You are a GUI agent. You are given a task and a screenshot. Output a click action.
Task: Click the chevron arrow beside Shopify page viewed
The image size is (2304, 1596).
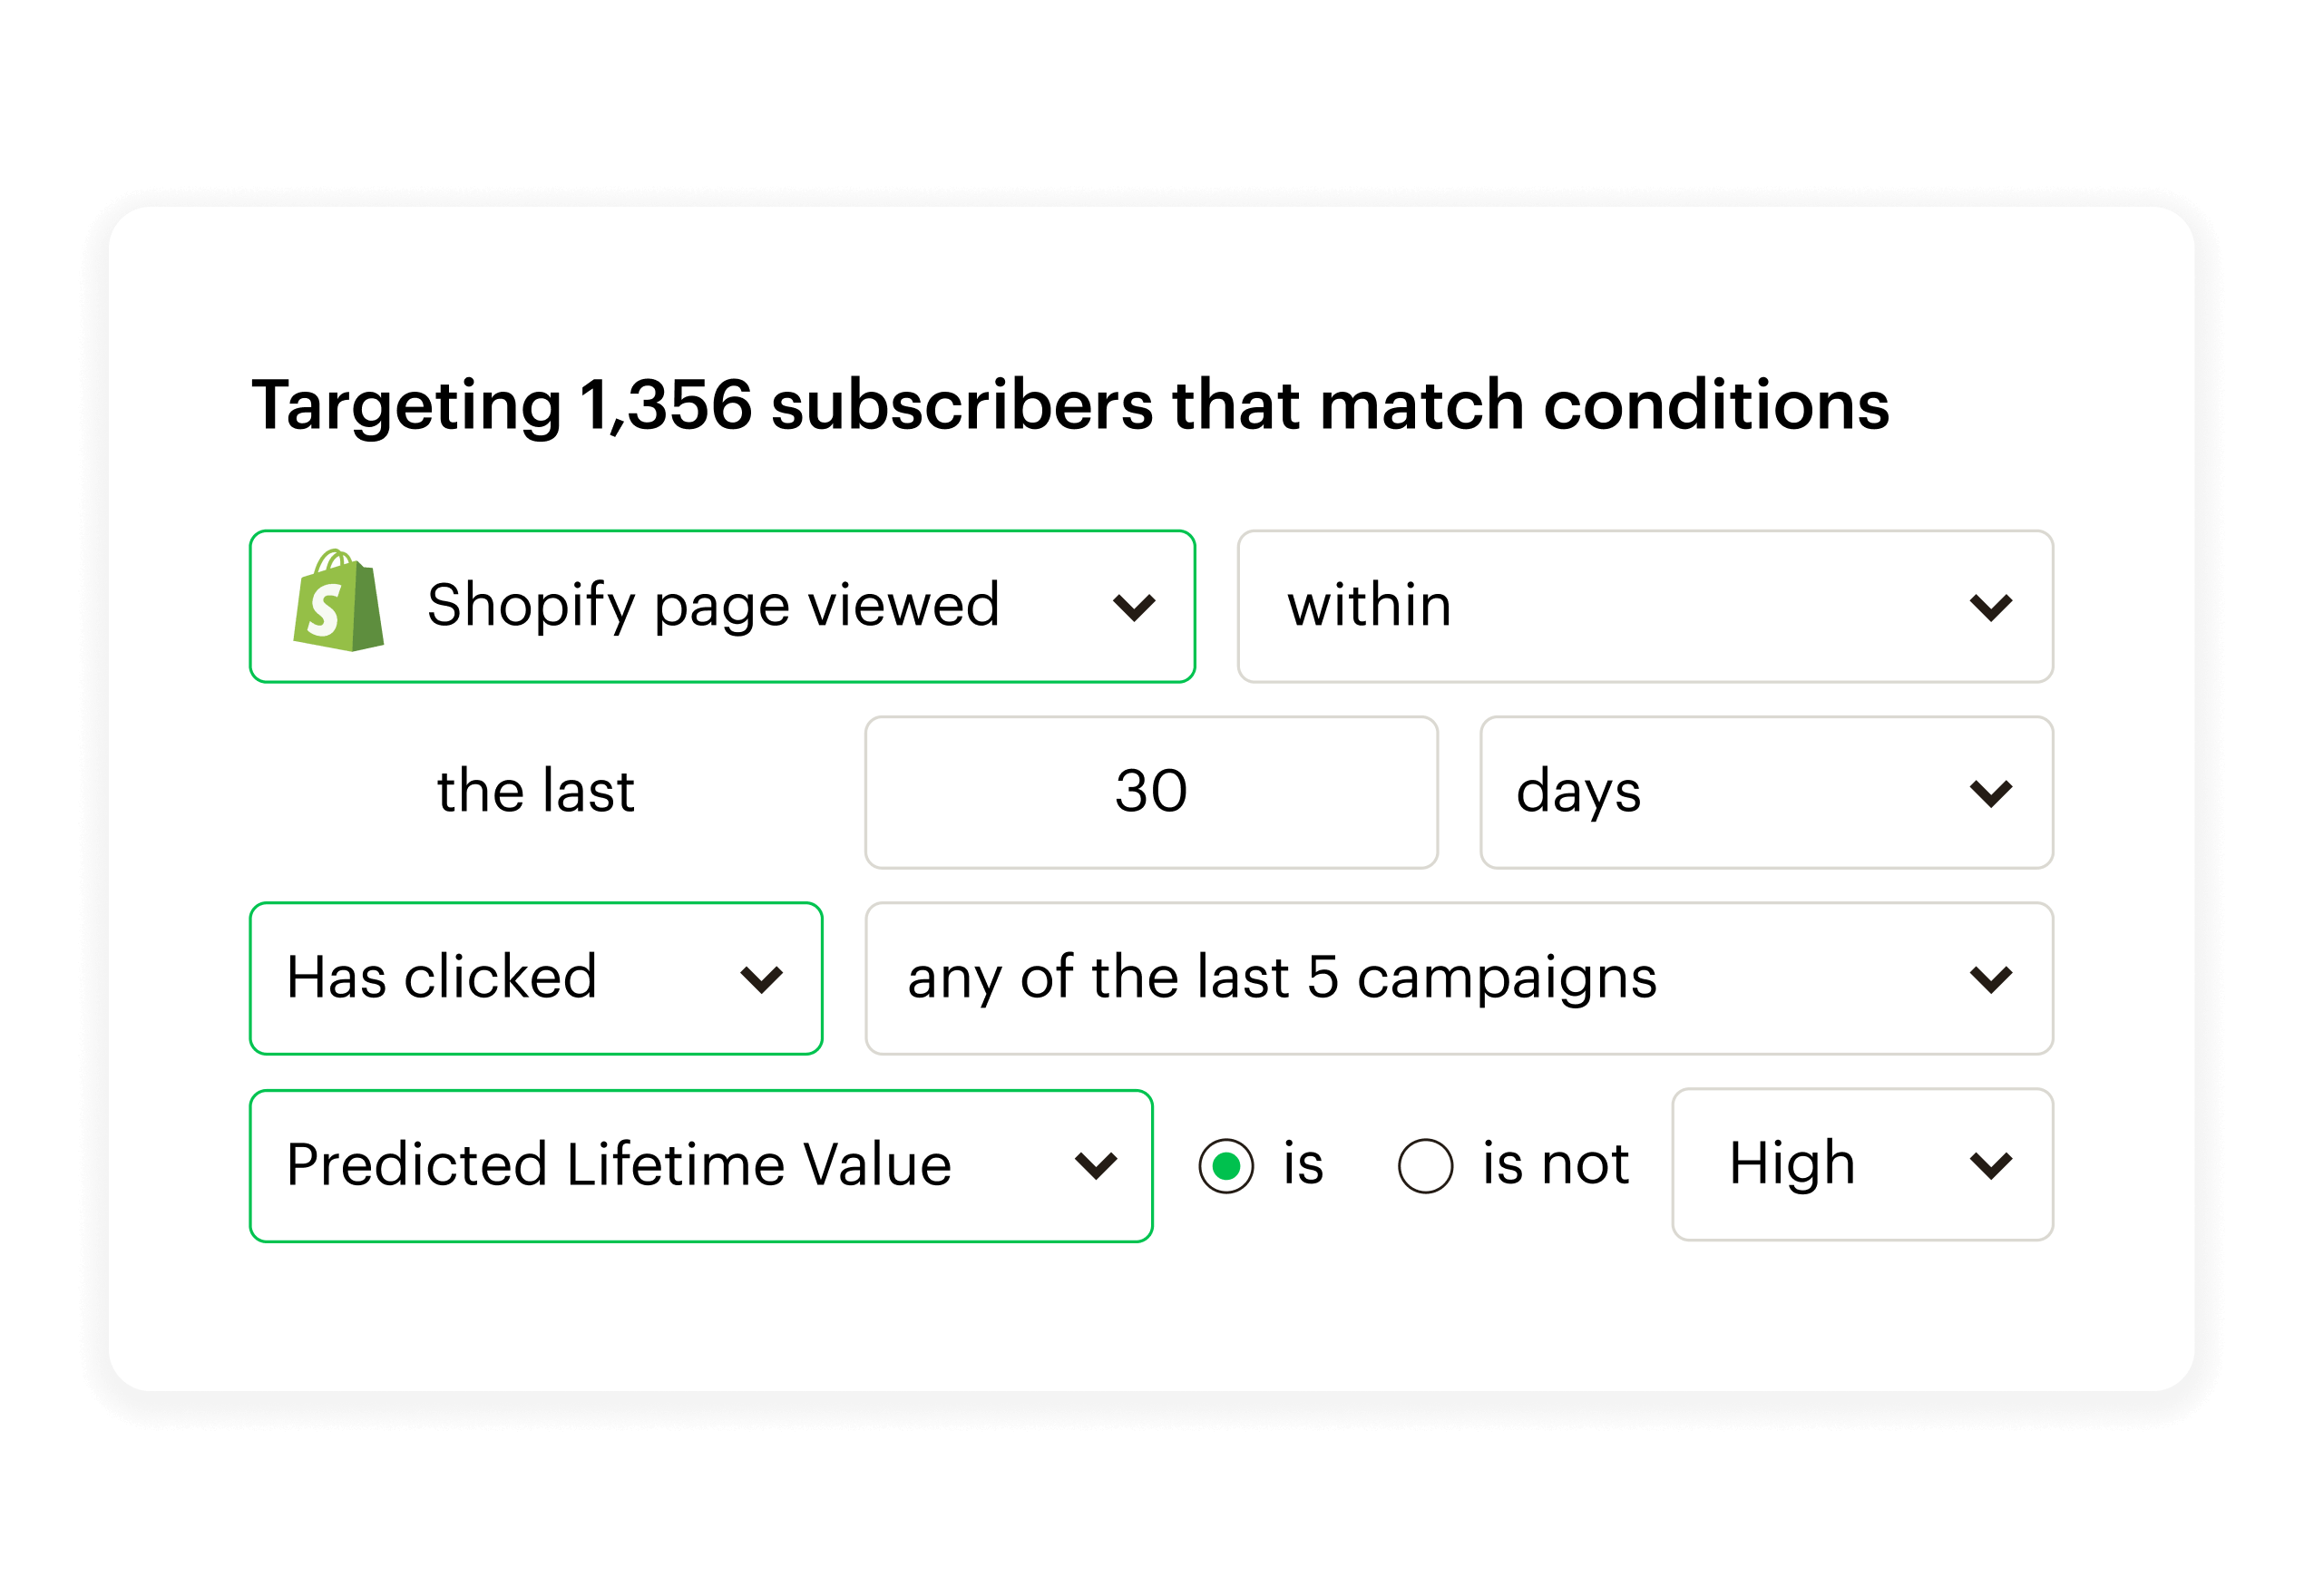1134,607
